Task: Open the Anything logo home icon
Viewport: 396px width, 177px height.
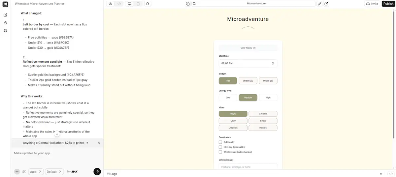Action: tap(5, 4)
